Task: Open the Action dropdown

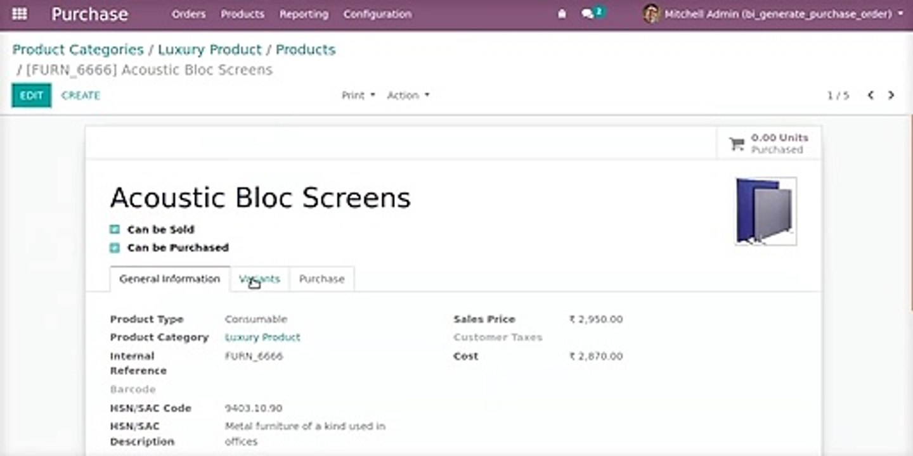Action: click(x=408, y=95)
